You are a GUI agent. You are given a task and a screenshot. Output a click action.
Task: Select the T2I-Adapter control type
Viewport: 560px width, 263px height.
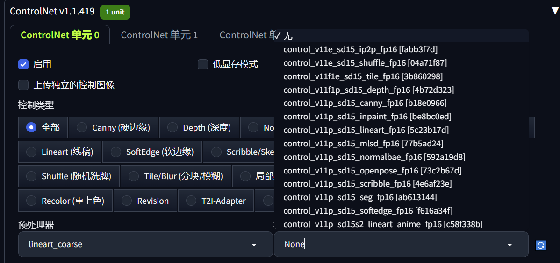point(215,201)
